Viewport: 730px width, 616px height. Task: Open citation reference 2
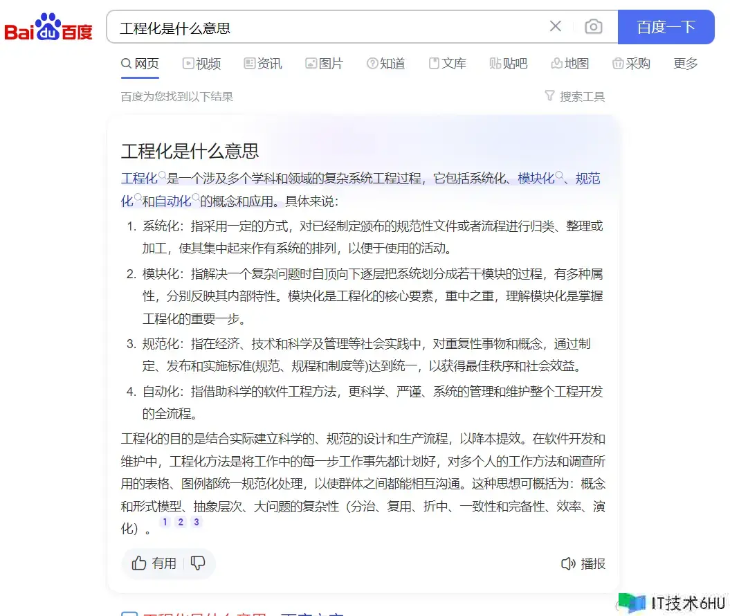pos(181,522)
